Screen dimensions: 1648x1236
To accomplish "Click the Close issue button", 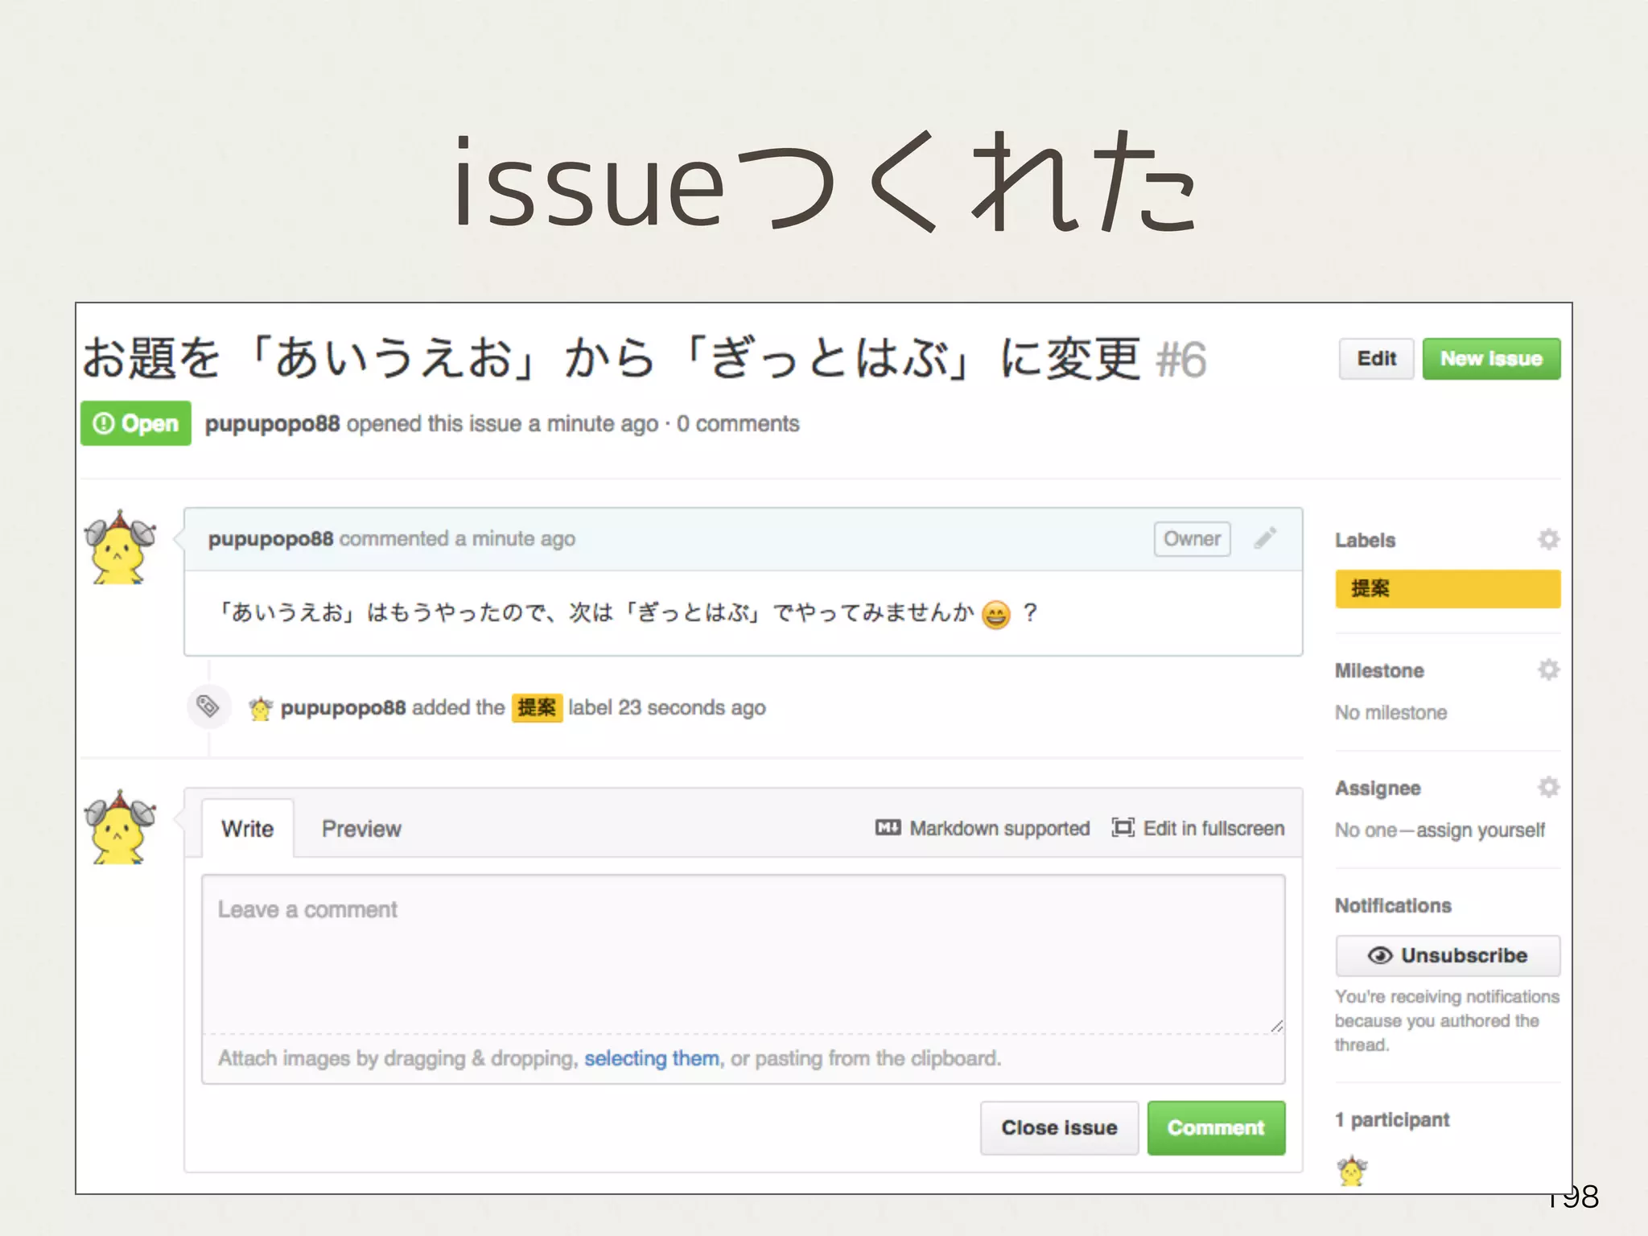I will pyautogui.click(x=1058, y=1127).
